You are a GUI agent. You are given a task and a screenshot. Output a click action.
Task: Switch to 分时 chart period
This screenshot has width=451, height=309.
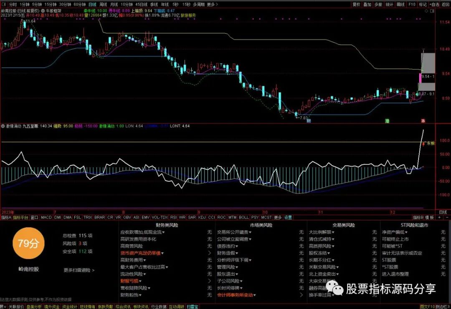tap(13, 5)
